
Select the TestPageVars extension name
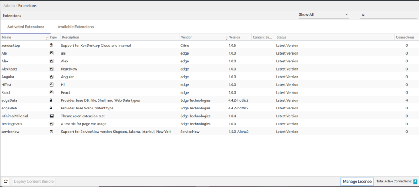click(12, 124)
